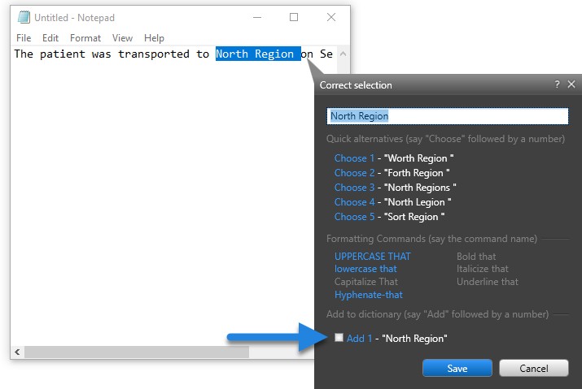Click the North Region correction text field

tap(447, 116)
